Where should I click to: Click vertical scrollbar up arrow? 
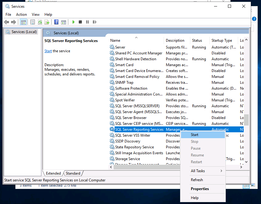click(246, 40)
